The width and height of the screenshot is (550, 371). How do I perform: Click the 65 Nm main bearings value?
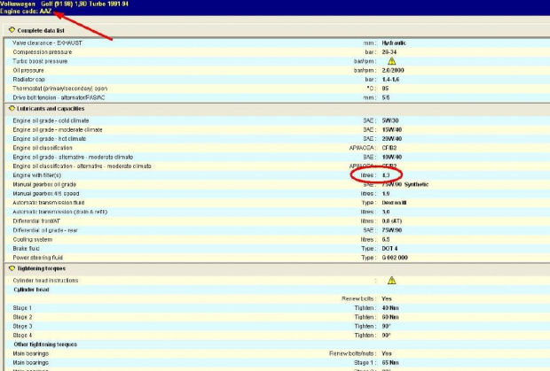390,362
